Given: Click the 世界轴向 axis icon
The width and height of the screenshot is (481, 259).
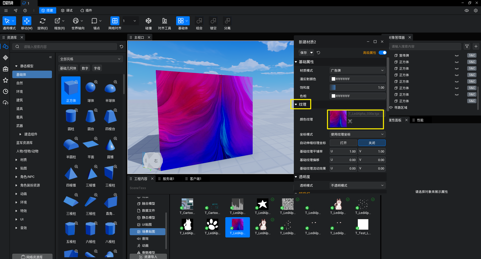Looking at the screenshot, I should click(76, 21).
